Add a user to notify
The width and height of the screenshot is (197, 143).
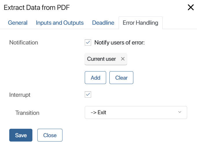[x=95, y=78]
